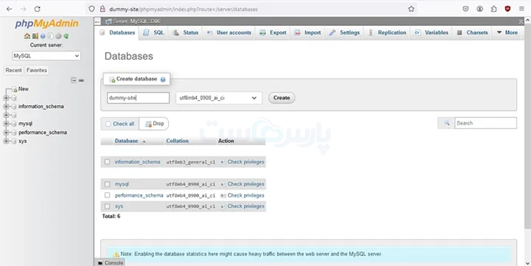Show the Recent tables list

pos(13,70)
